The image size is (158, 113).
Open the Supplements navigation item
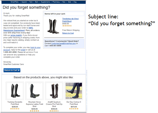[45, 2]
